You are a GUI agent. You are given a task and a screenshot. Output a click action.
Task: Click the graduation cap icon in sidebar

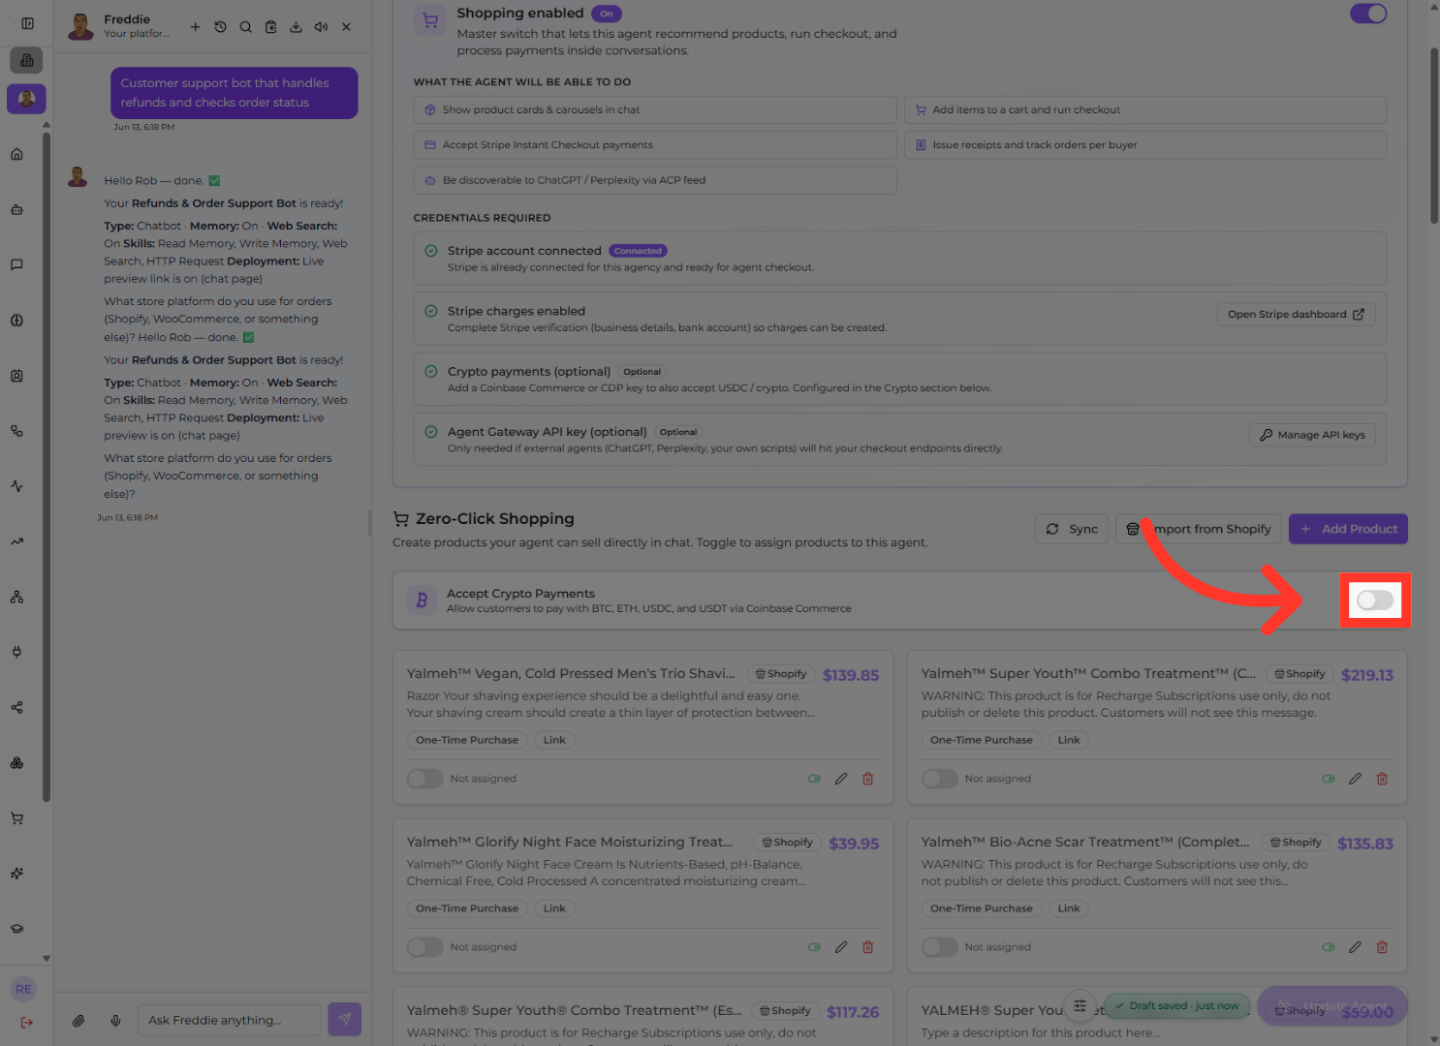click(x=16, y=929)
